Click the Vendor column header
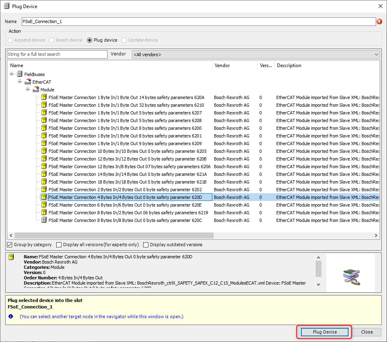Screen dimensions: 387x342 pyautogui.click(x=235, y=65)
